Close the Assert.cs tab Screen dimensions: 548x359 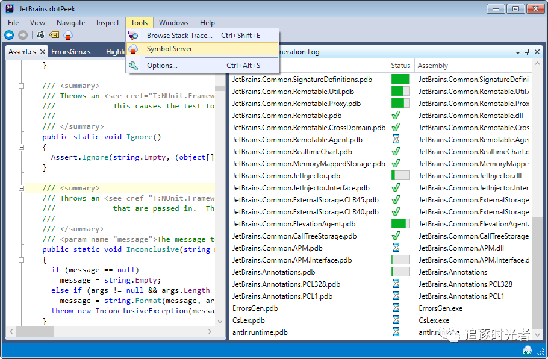[42, 52]
